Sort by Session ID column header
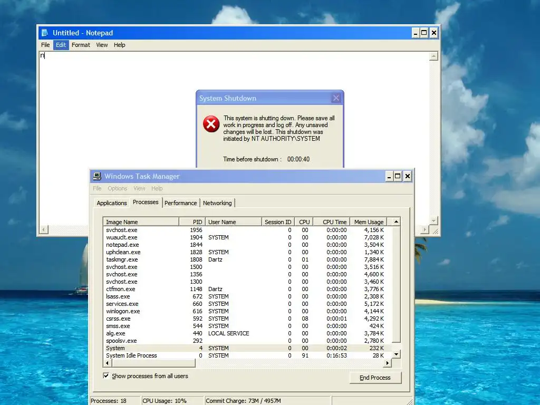This screenshot has height=405, width=540. click(278, 222)
